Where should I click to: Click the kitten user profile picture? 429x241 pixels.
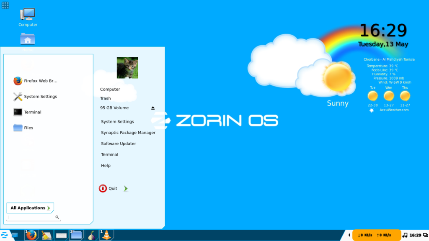click(127, 68)
